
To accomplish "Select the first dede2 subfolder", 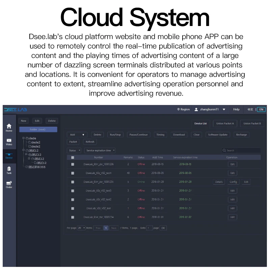I will click(34, 142).
